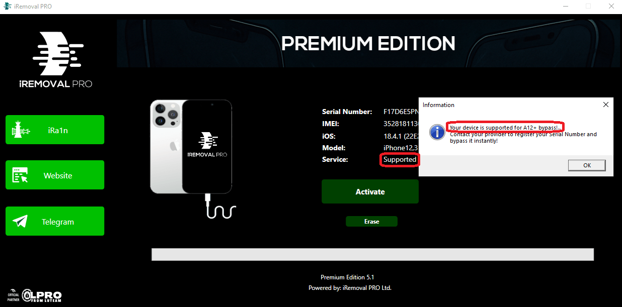622x307 pixels.
Task: Open the Website button
Action: [x=55, y=175]
